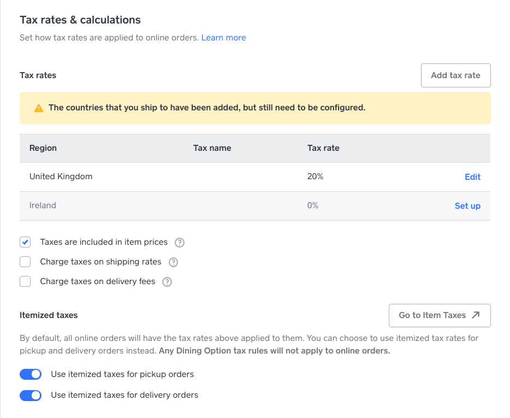Click help icon next to shipping rates option
The width and height of the screenshot is (510, 418).
pyautogui.click(x=173, y=262)
